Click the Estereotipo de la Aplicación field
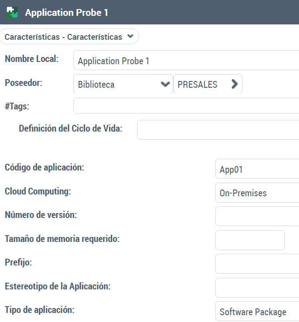 257,288
